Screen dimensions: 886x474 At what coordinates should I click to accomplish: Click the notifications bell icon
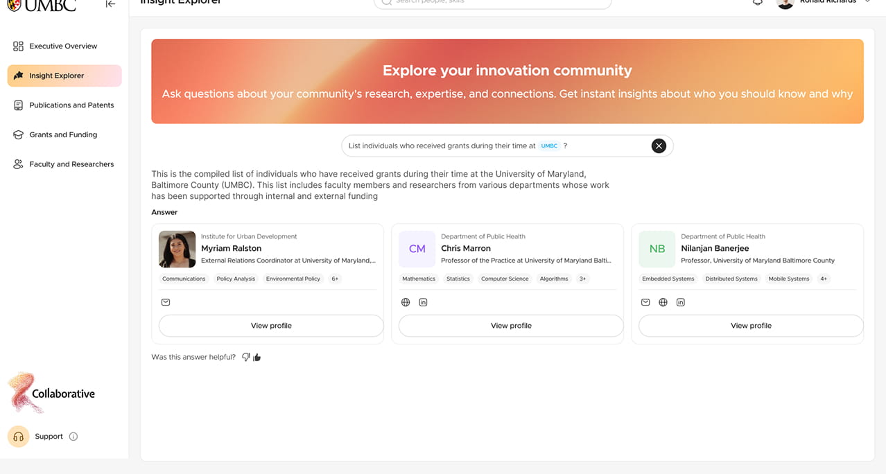[x=758, y=3]
